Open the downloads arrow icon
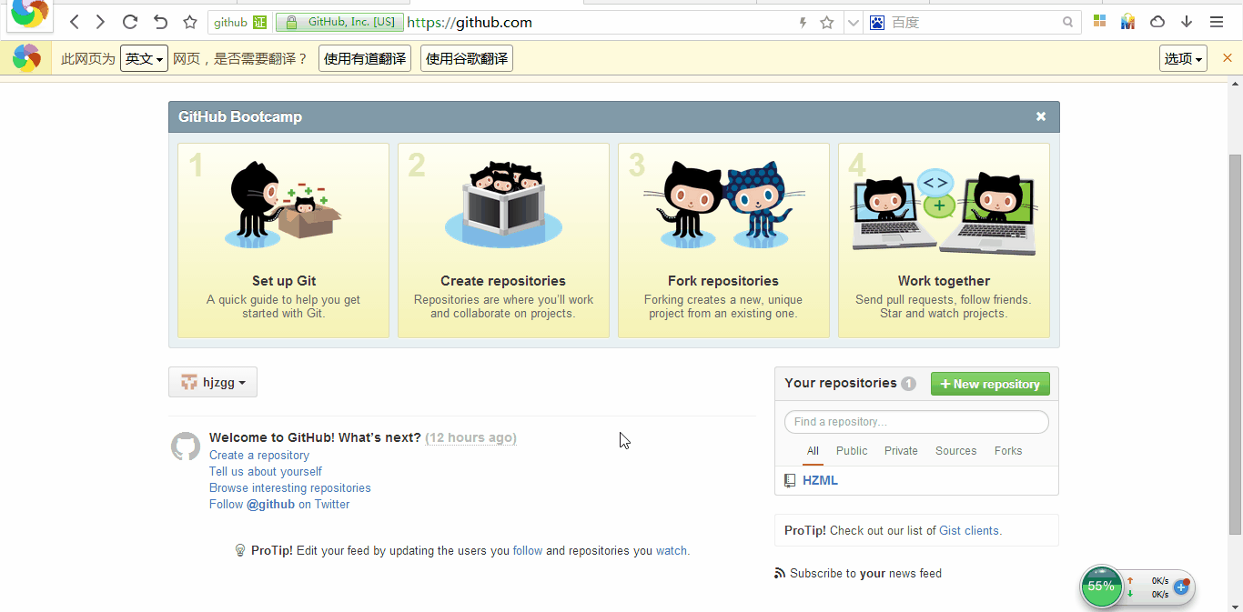The width and height of the screenshot is (1243, 612). click(1187, 22)
